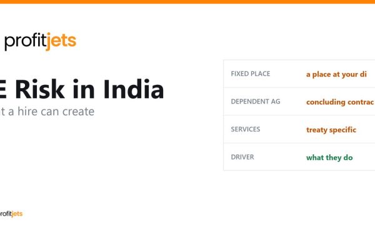The image size is (375, 250).
Task: Select 'concluding contrac' value
Action: (340, 102)
